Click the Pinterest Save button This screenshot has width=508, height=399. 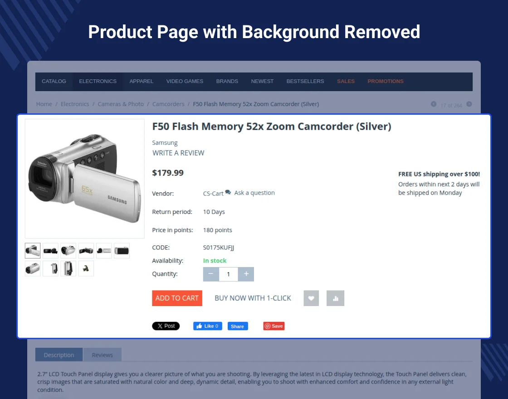click(x=274, y=326)
